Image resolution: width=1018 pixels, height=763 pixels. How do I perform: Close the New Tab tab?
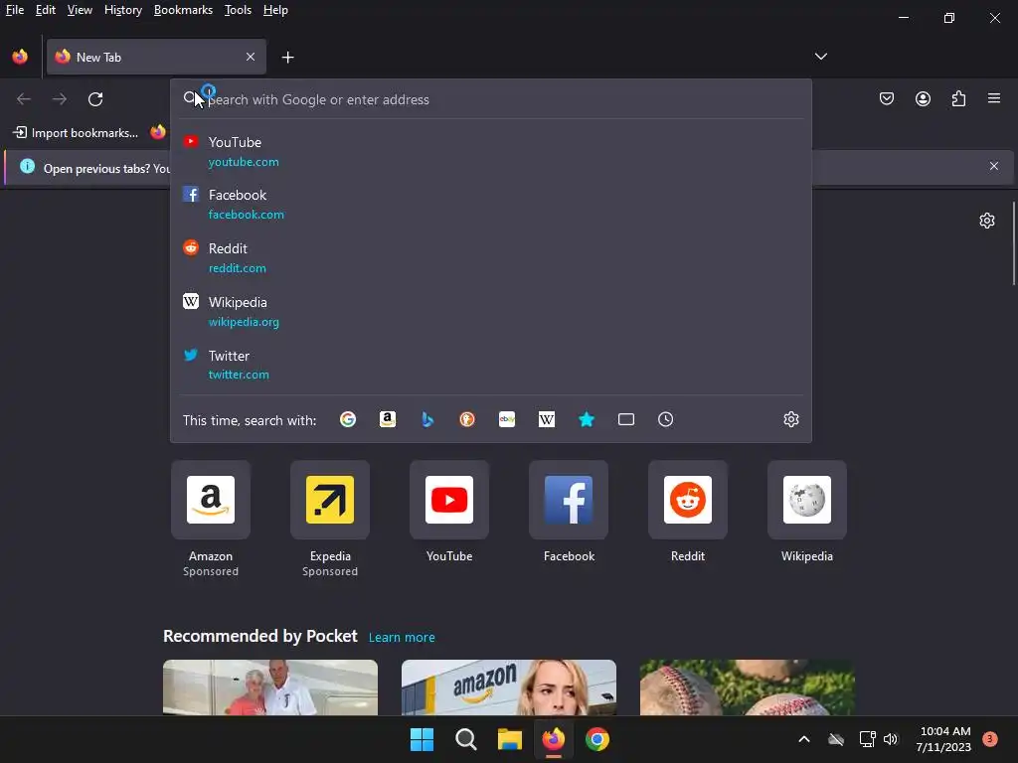[251, 57]
